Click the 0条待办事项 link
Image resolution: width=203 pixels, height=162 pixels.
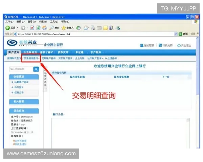pyautogui.click(x=20, y=141)
